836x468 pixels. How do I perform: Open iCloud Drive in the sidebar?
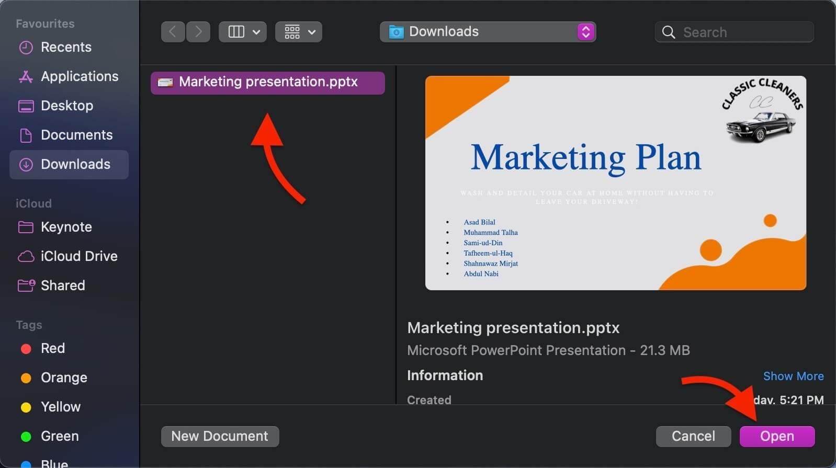coord(69,256)
